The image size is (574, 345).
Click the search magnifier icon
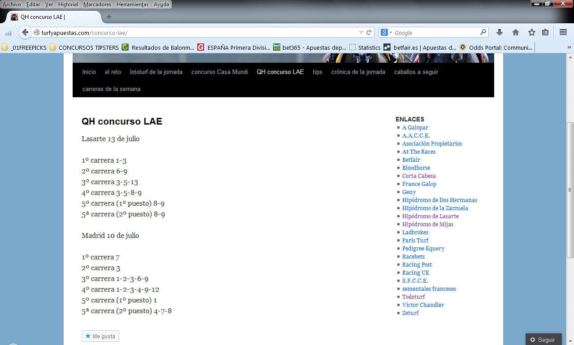tap(483, 32)
